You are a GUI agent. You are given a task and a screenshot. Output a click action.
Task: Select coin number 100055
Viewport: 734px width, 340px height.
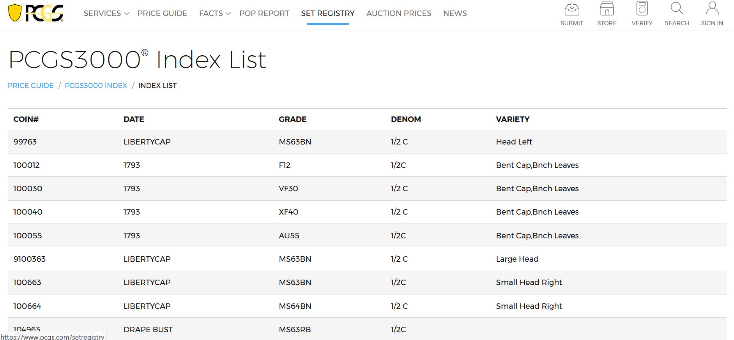coord(27,236)
